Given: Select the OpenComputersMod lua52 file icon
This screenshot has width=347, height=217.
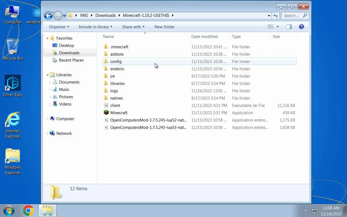Looking at the screenshot, I should pyautogui.click(x=106, y=120).
